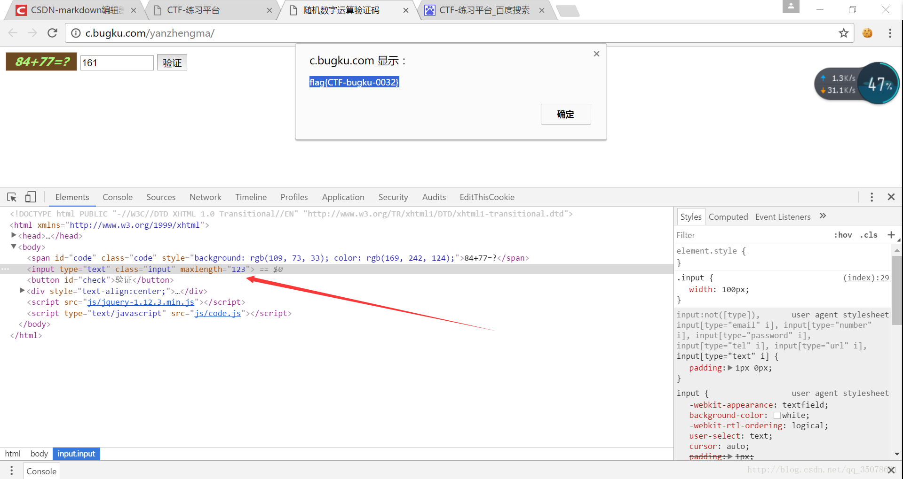The height and width of the screenshot is (479, 903).
Task: Click the Chrome user profile icon
Action: [x=791, y=7]
